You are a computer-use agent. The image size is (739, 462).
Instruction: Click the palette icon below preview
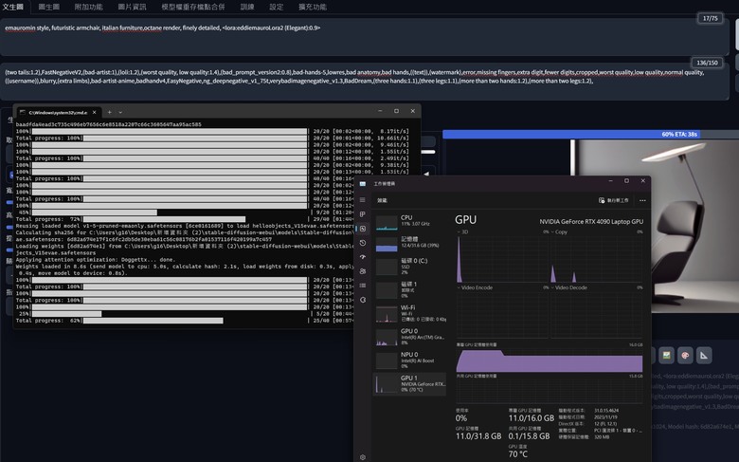click(x=685, y=356)
